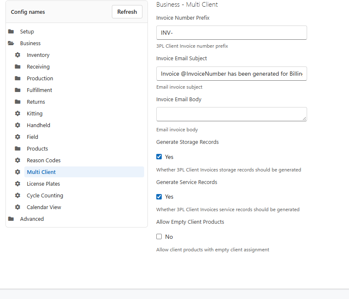Expand the Production folder
The height and width of the screenshot is (299, 349).
click(40, 78)
